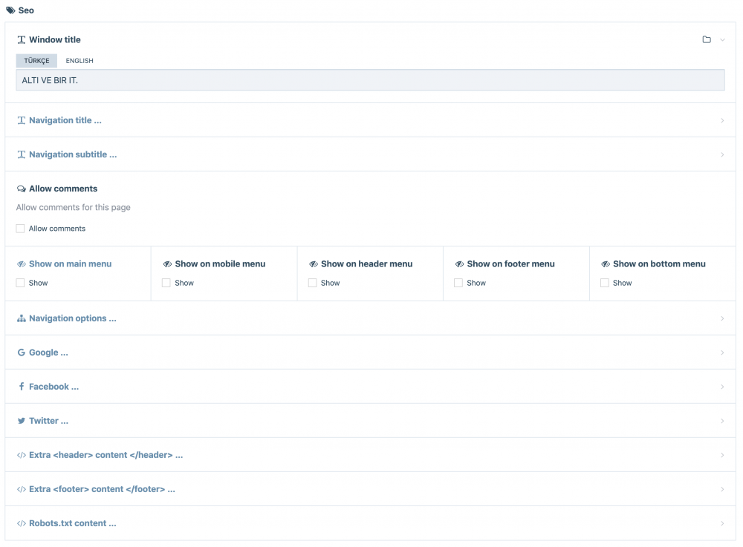This screenshot has width=743, height=547.
Task: Click the Facebook icon
Action: coord(21,387)
